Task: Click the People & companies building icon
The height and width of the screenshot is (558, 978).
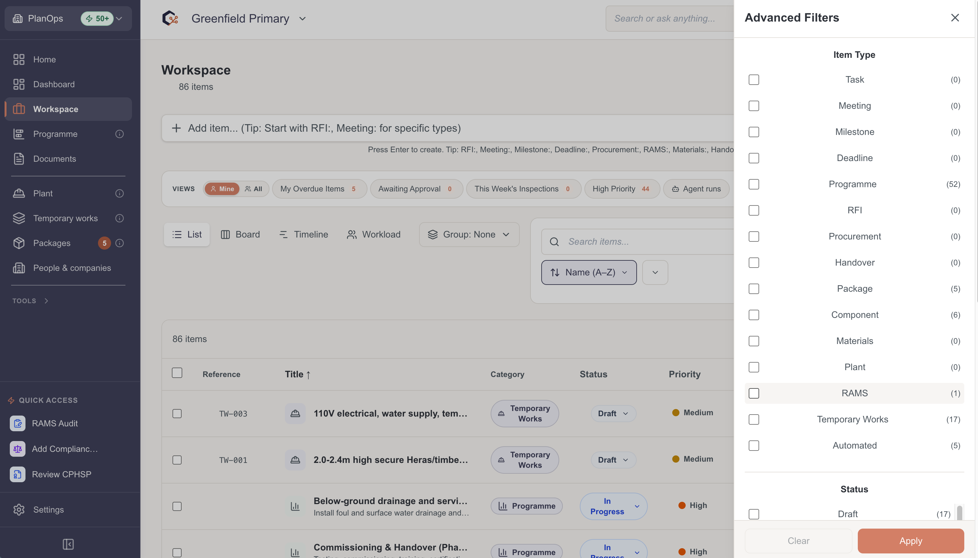Action: (19, 268)
